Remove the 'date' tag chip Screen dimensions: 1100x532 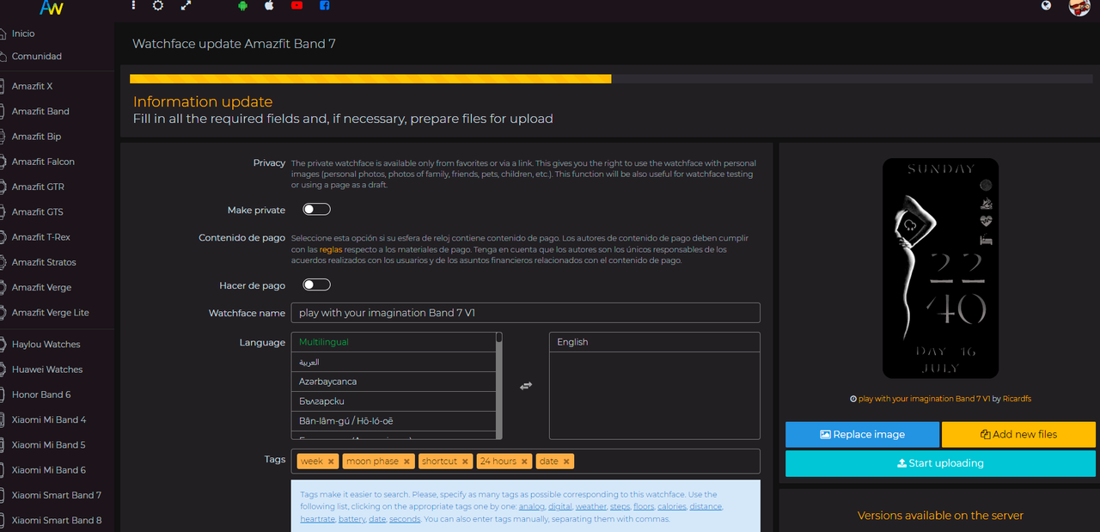tap(565, 462)
